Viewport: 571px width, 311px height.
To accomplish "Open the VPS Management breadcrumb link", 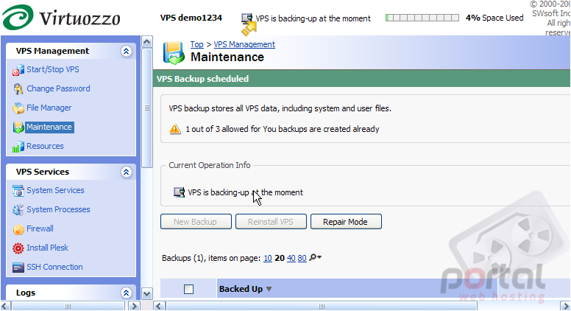I will coord(244,44).
